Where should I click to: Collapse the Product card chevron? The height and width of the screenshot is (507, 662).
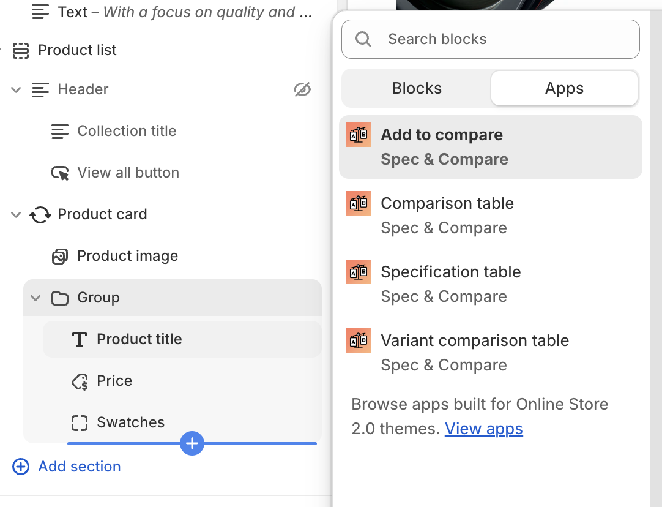16,215
